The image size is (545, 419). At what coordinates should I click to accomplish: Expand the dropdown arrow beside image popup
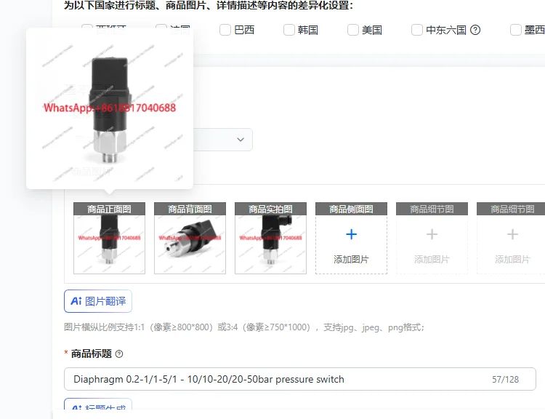(241, 140)
